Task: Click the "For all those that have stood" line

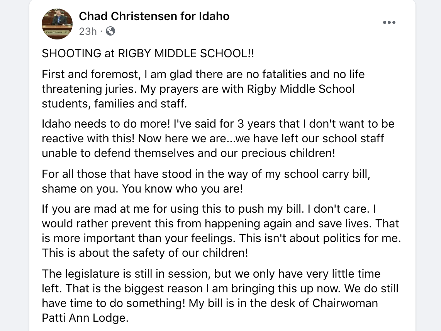Action: coord(116,174)
